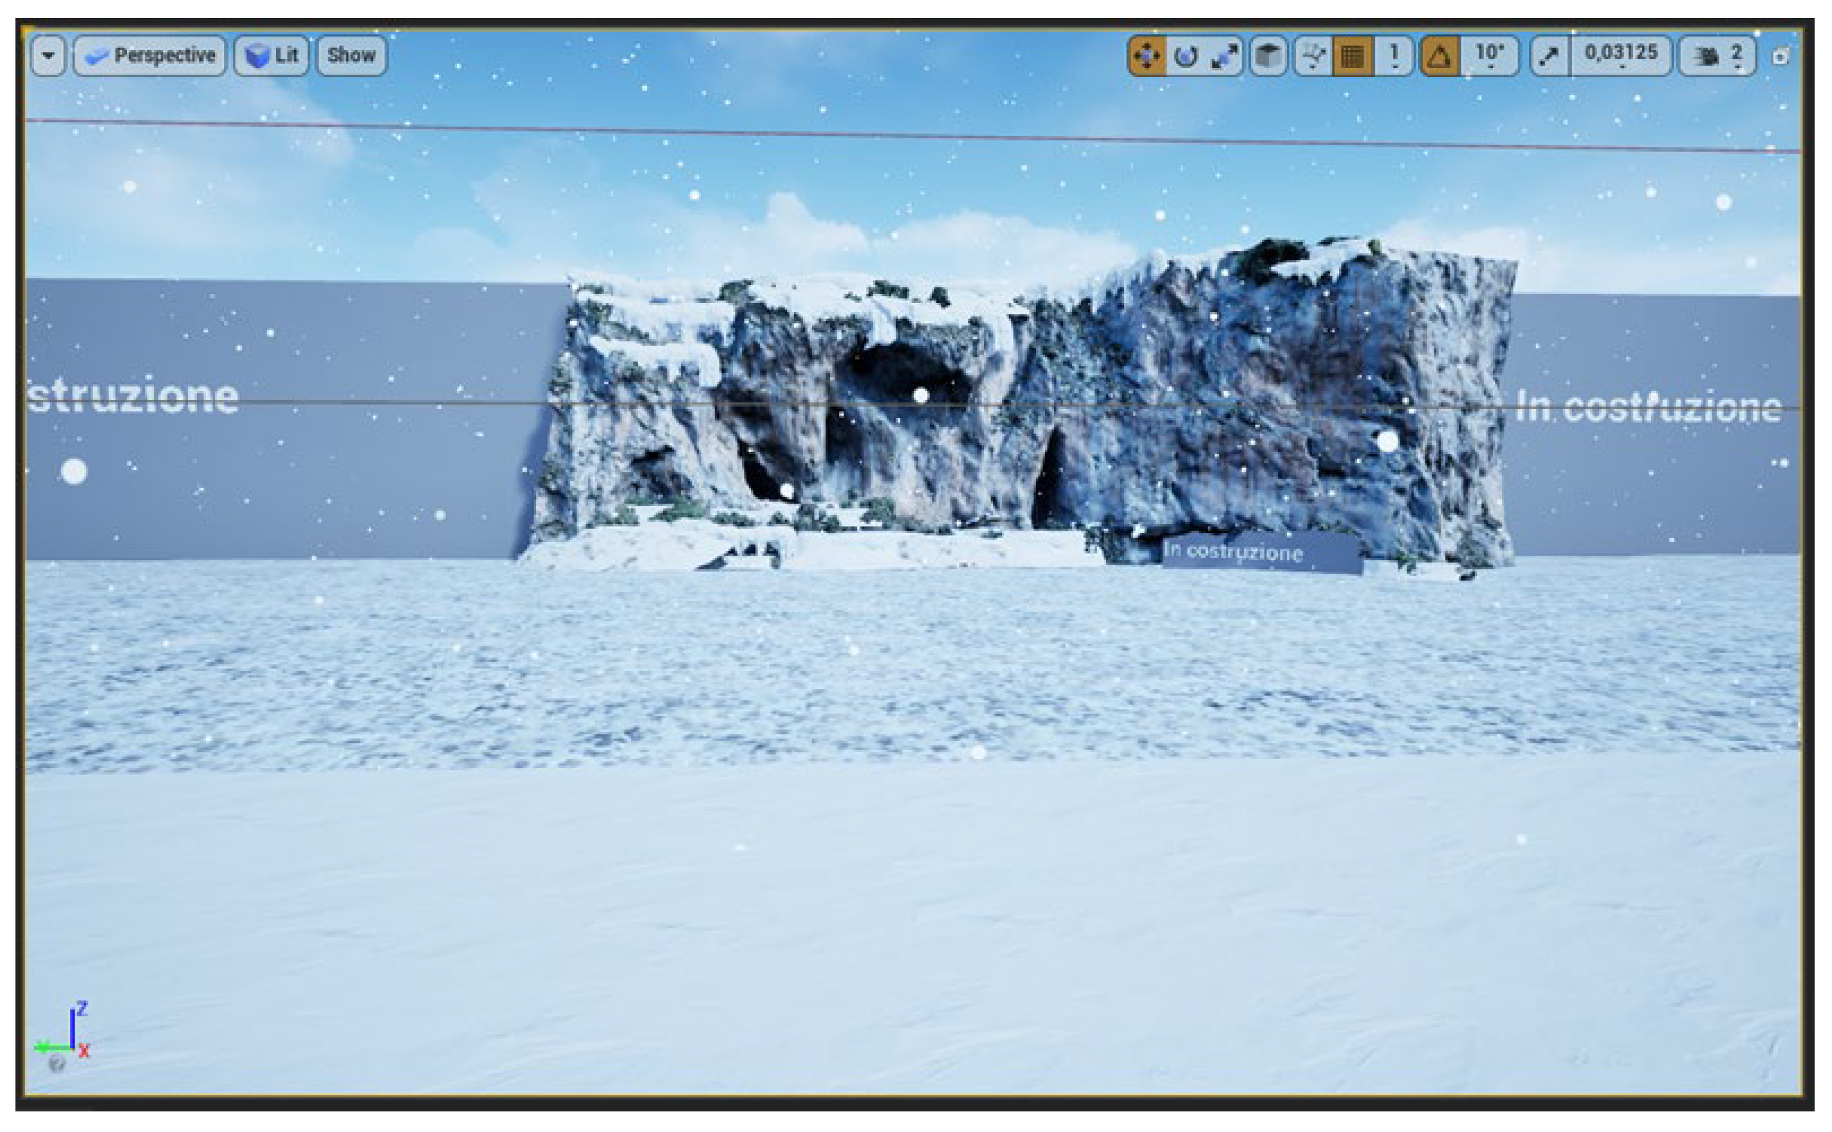Toggle scale snapping arrow
The image size is (1832, 1132).
(1548, 56)
